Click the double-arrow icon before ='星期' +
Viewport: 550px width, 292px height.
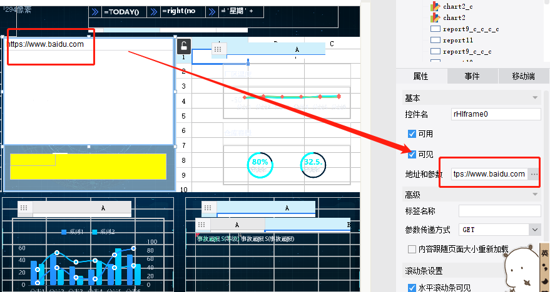pos(212,12)
